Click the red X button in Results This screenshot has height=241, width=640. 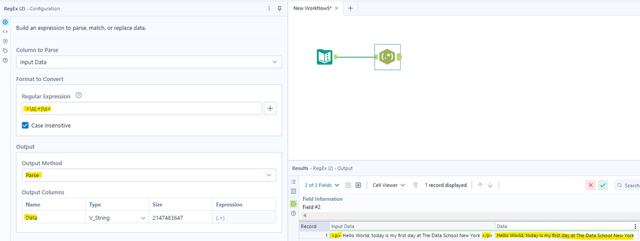click(591, 186)
